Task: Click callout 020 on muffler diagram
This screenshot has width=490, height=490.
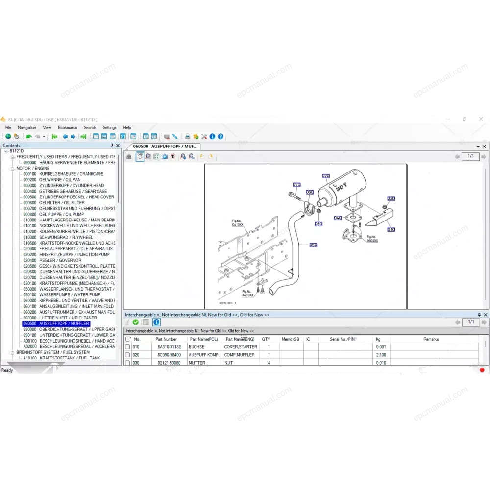Action: (x=326, y=176)
